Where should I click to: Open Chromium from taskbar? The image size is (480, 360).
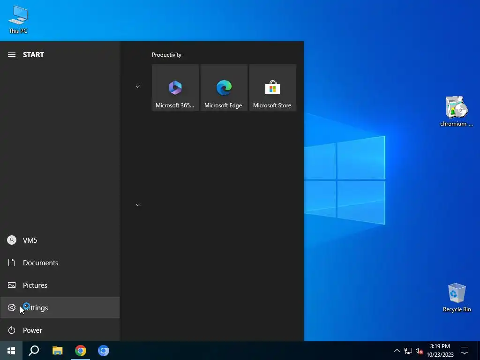[104, 351]
